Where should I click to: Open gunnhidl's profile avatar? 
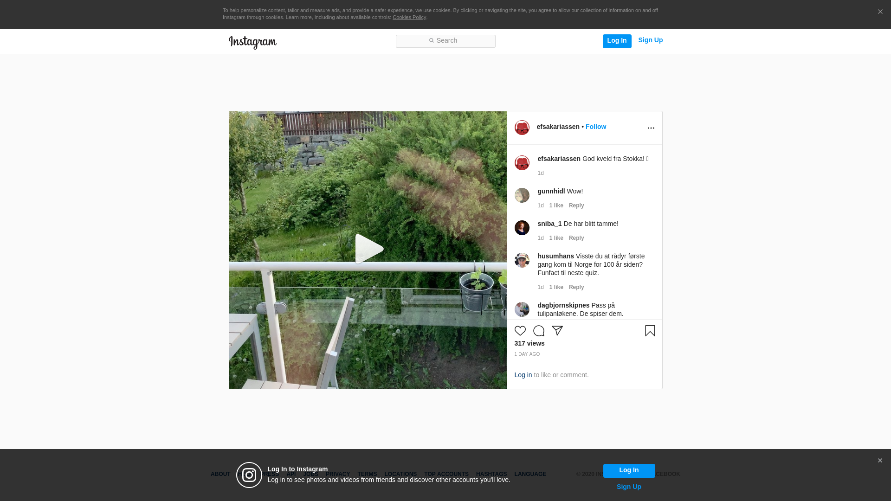pyautogui.click(x=522, y=195)
